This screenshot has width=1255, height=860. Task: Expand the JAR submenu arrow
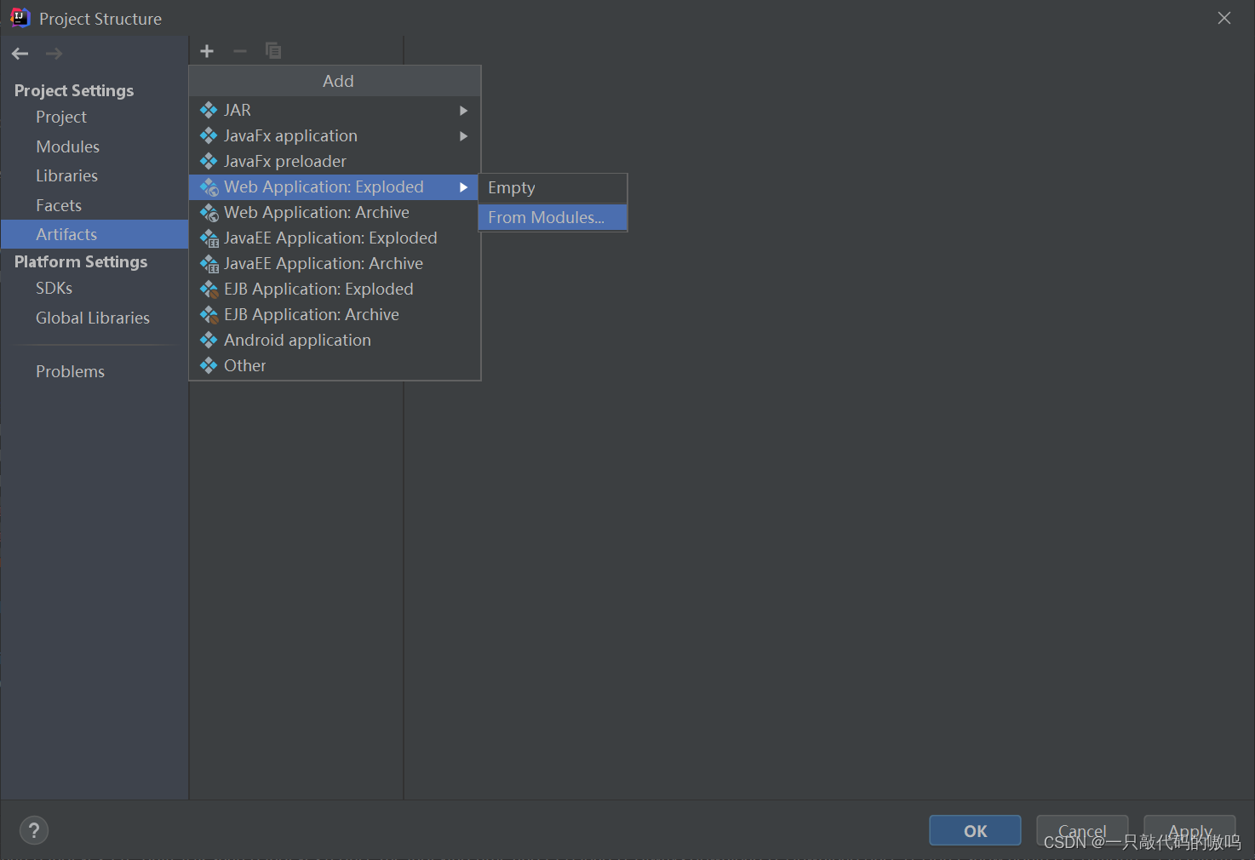pyautogui.click(x=464, y=111)
